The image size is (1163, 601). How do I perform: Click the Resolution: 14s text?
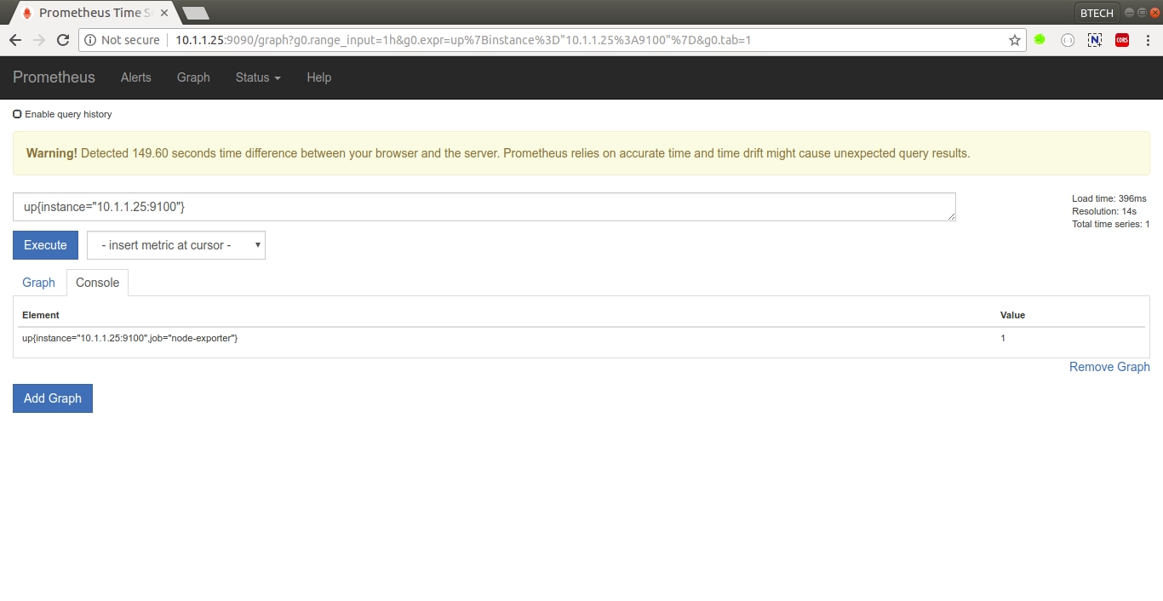coord(1104,211)
